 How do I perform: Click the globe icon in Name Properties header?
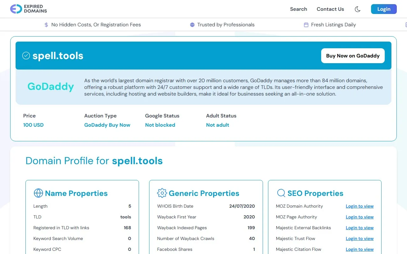coord(38,193)
